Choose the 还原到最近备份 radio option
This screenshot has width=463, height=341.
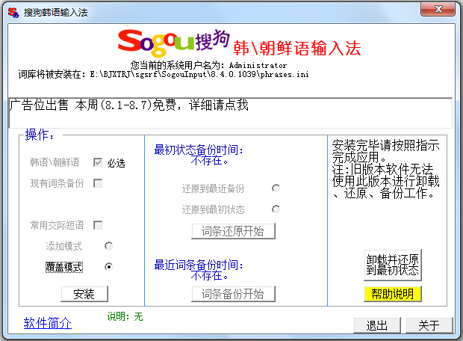click(276, 188)
